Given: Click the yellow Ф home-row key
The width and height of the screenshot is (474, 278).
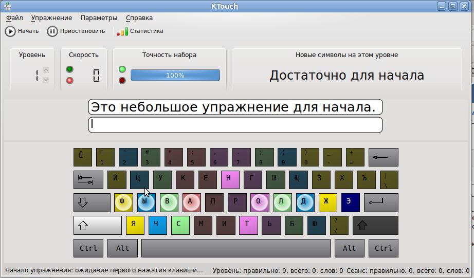Looking at the screenshot, I should [123, 202].
